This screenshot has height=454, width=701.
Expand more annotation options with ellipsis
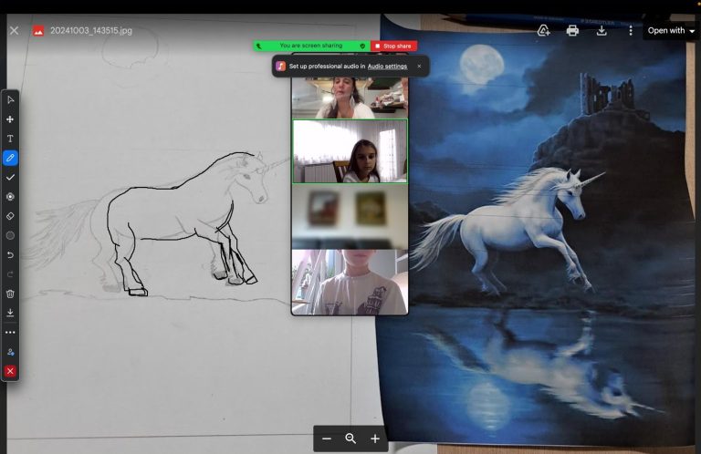pyautogui.click(x=10, y=333)
